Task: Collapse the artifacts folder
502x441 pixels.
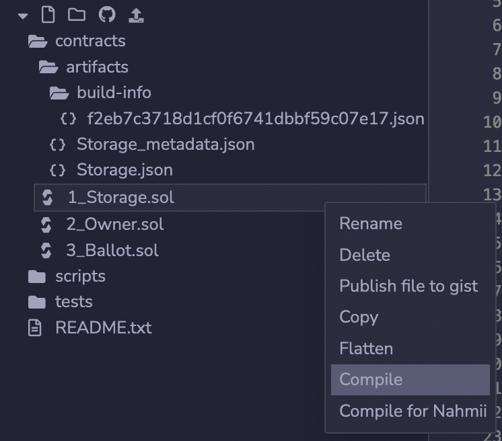Action: click(48, 67)
